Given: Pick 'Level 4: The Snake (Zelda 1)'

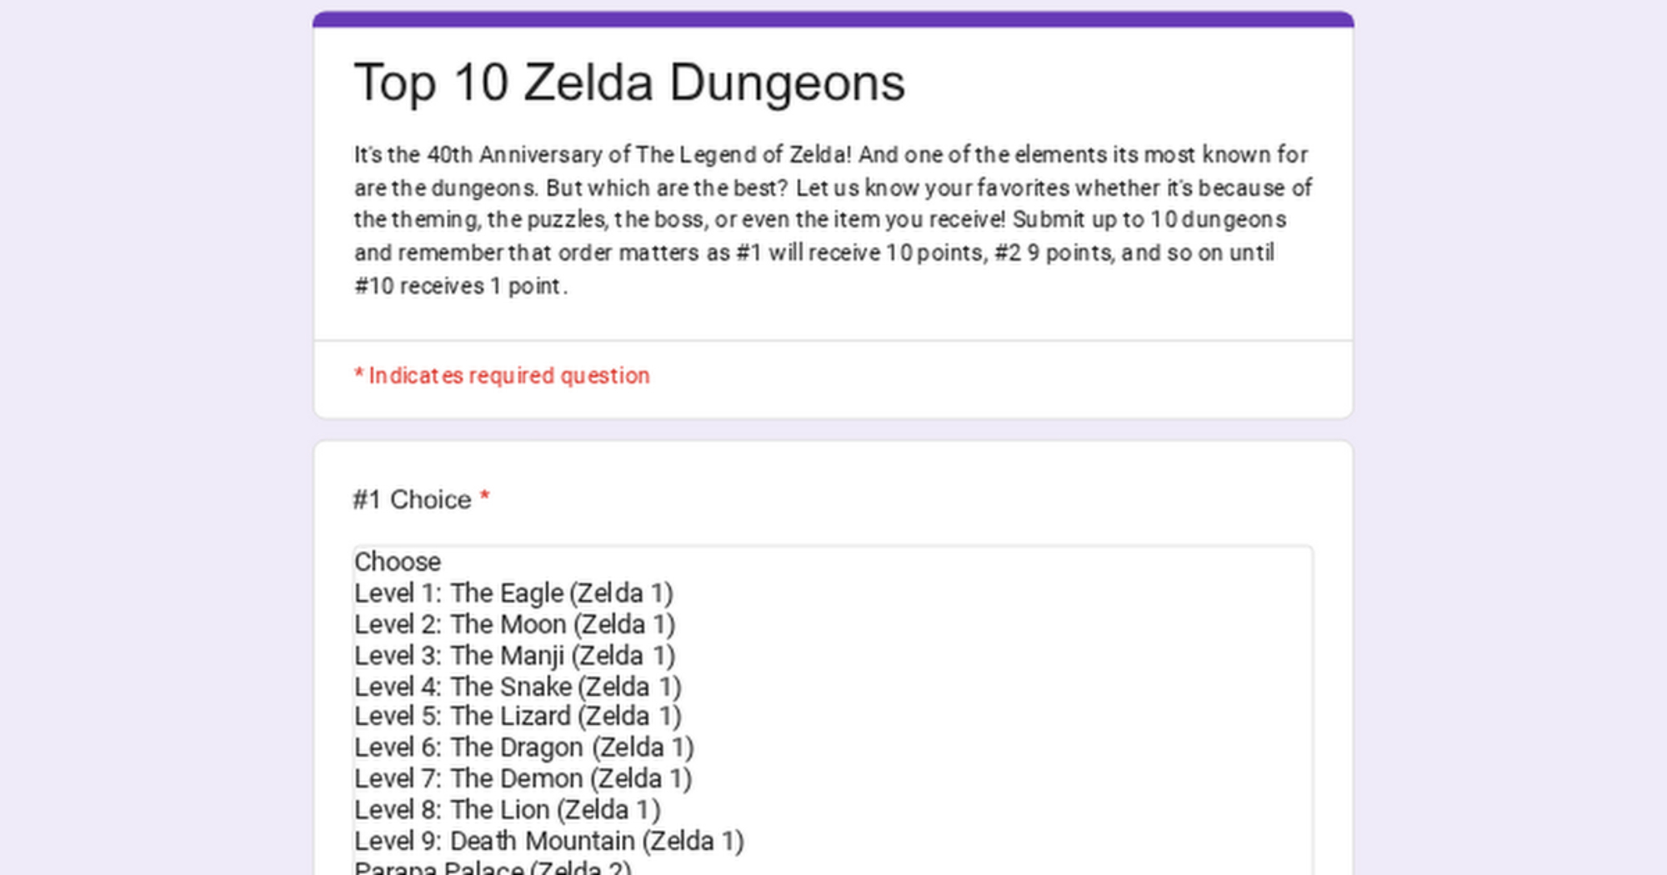Looking at the screenshot, I should [518, 687].
